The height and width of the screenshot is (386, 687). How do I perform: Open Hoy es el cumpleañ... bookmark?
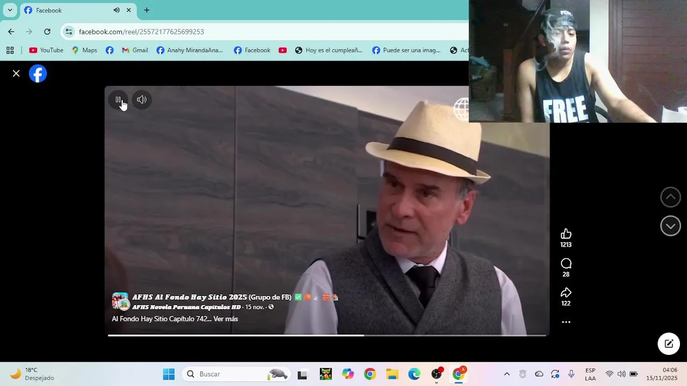click(x=328, y=50)
